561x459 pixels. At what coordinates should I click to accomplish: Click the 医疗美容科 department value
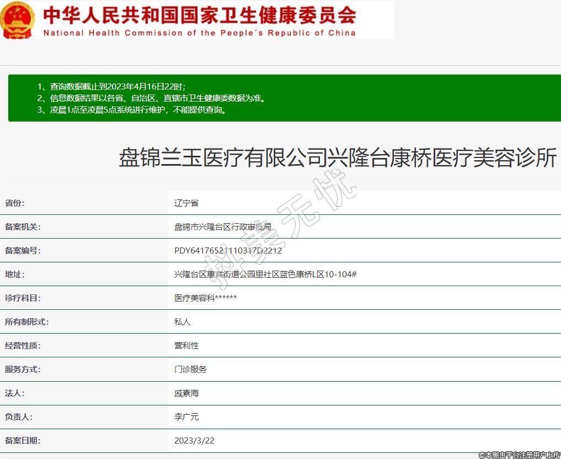click(205, 298)
